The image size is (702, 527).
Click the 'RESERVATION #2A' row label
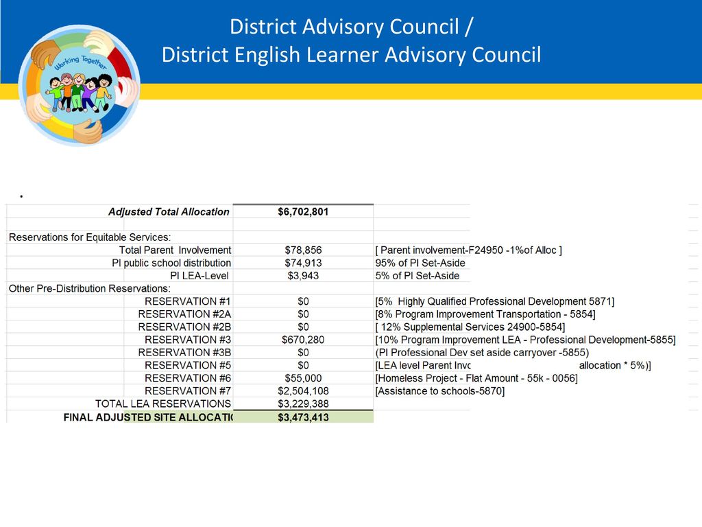click(184, 314)
